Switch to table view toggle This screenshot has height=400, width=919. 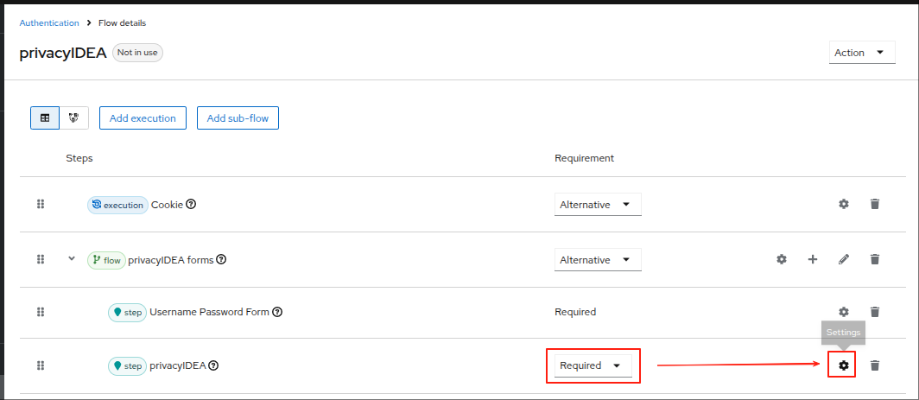point(45,117)
